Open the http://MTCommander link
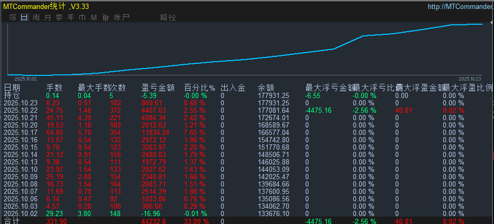The image size is (494, 224). point(461,7)
